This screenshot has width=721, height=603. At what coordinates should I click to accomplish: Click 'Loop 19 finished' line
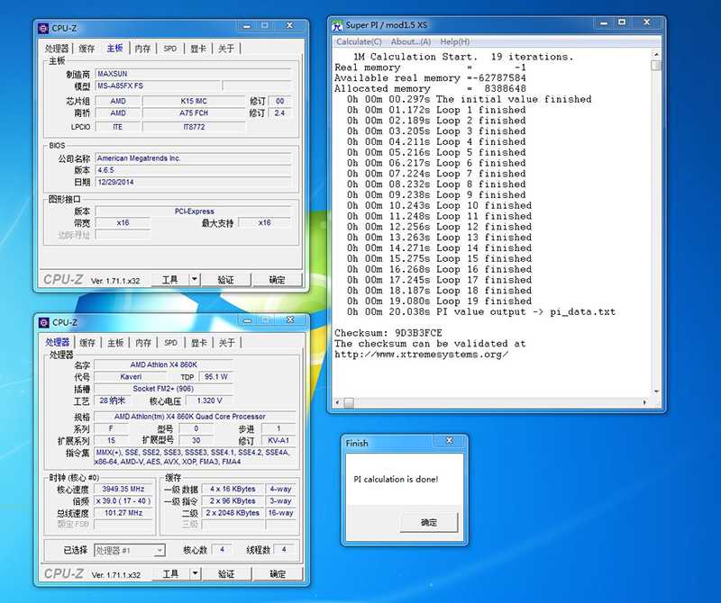point(439,301)
